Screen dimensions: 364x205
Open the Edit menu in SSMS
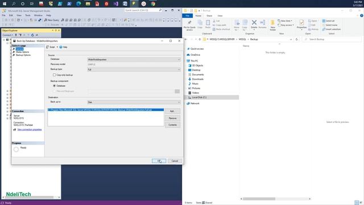(11, 15)
